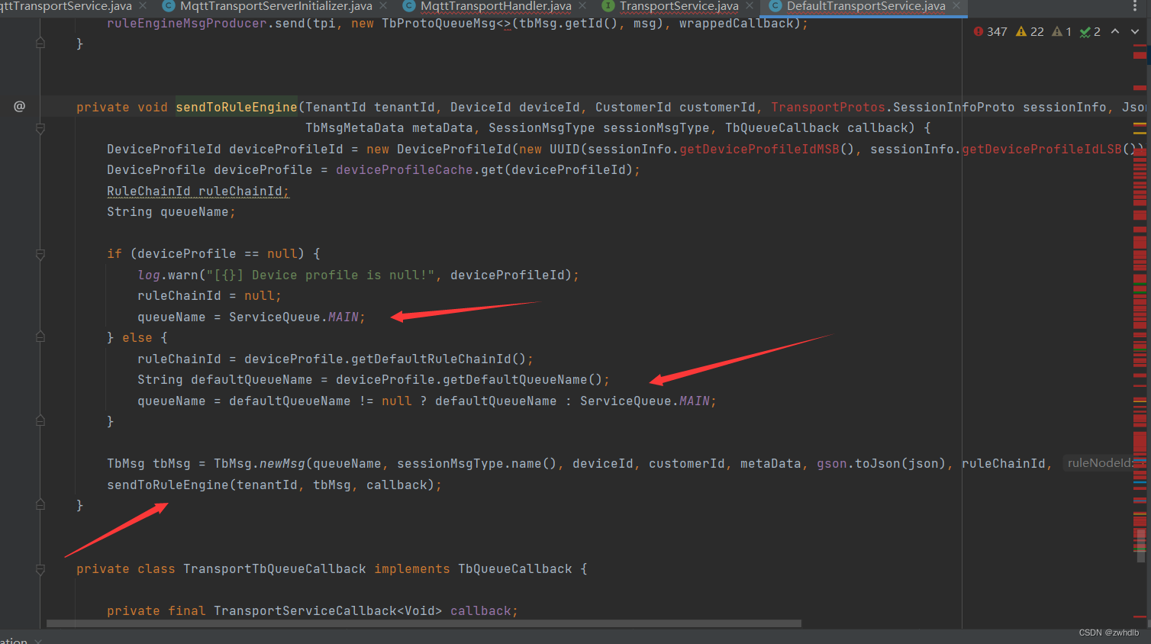Image resolution: width=1151 pixels, height=644 pixels.
Task: Toggle fold marker closing the else block
Action: tap(40, 420)
